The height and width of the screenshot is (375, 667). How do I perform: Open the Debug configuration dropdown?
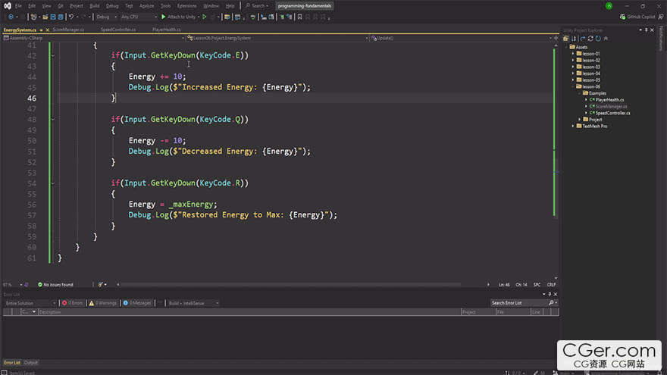106,17
